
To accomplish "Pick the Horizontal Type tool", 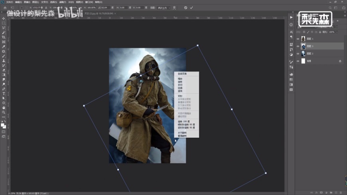I will coord(4,93).
